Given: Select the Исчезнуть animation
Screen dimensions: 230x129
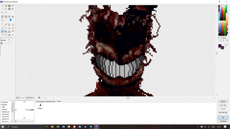Looking at the screenshot, I should [x=6, y=114].
